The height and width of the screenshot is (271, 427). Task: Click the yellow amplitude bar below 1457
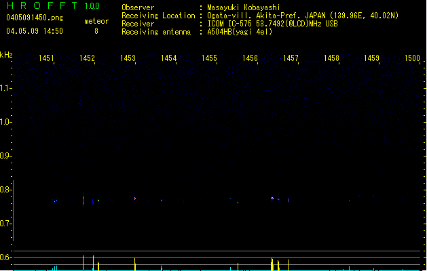(288, 265)
